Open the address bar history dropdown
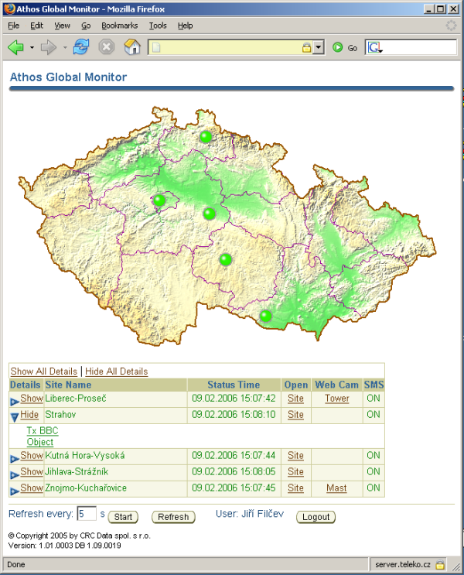This screenshot has height=575, width=464. point(319,47)
